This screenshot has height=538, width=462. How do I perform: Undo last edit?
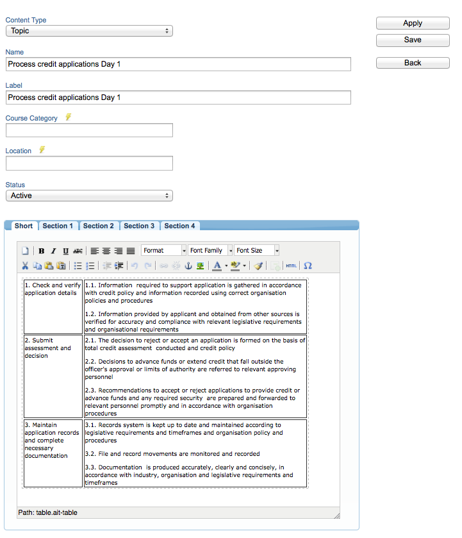135,265
